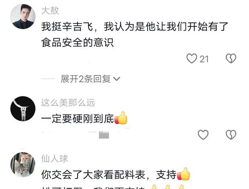Dislike 这么美那么远's comment with broken heart
This screenshot has height=189, width=249.
[x=231, y=135]
